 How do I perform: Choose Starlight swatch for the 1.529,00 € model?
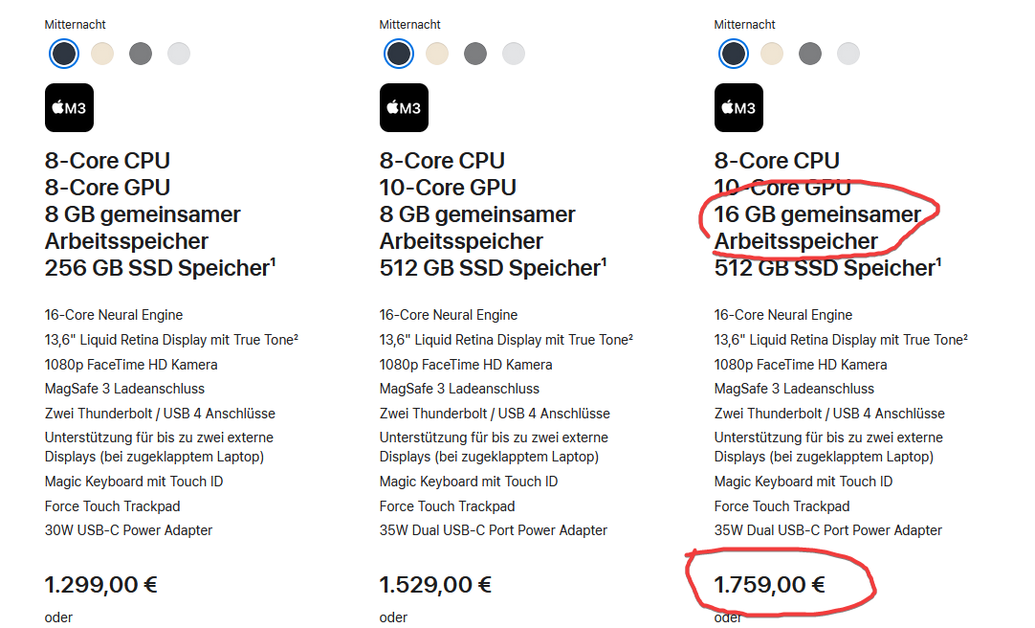437,54
